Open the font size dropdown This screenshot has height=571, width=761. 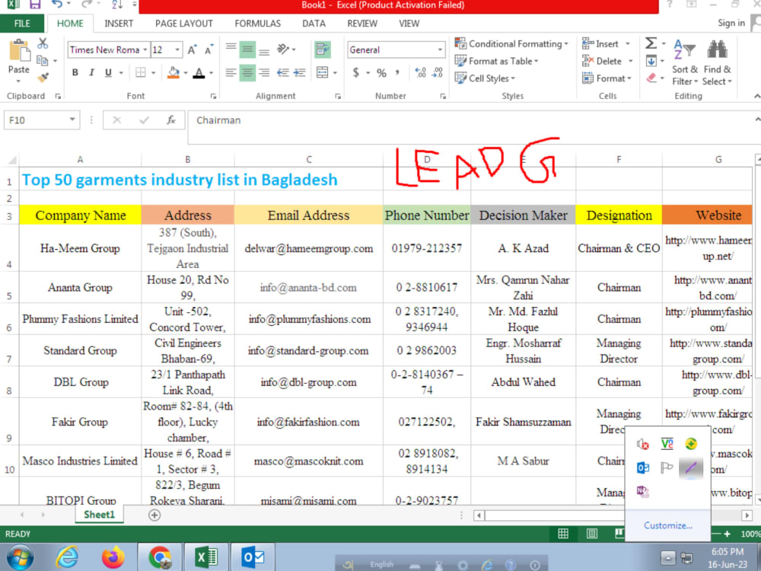[177, 49]
